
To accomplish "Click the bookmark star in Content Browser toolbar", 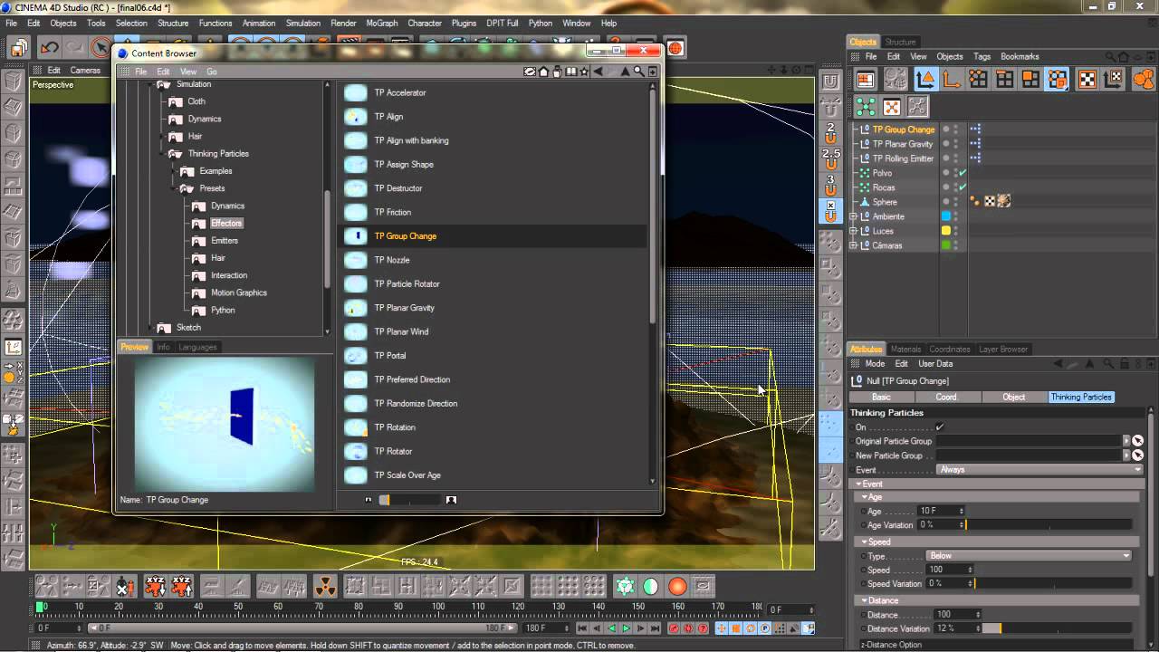I will (x=584, y=72).
